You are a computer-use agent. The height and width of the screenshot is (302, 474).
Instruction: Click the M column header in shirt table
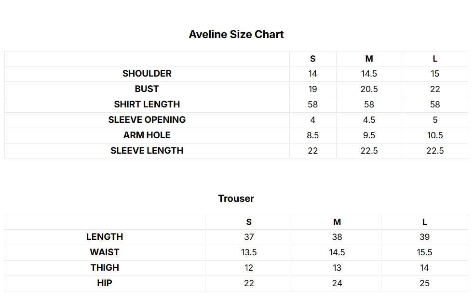click(369, 59)
